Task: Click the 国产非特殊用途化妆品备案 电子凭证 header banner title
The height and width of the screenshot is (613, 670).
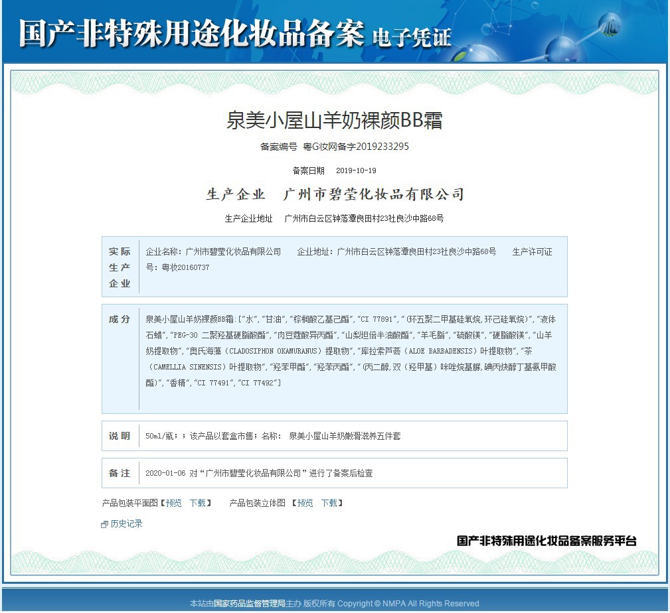Action: (234, 33)
